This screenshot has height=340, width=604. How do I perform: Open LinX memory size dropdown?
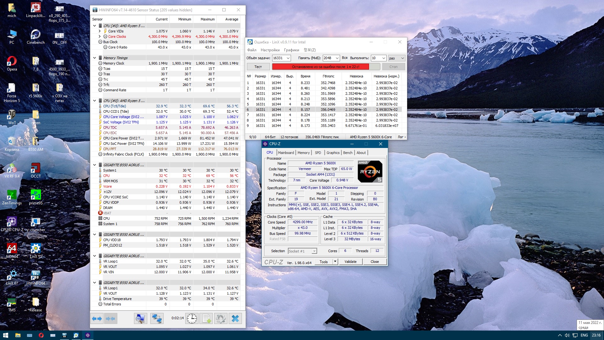(337, 58)
